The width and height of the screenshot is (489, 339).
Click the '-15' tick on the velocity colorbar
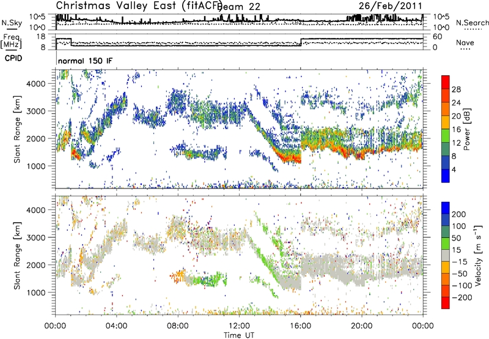(x=460, y=261)
